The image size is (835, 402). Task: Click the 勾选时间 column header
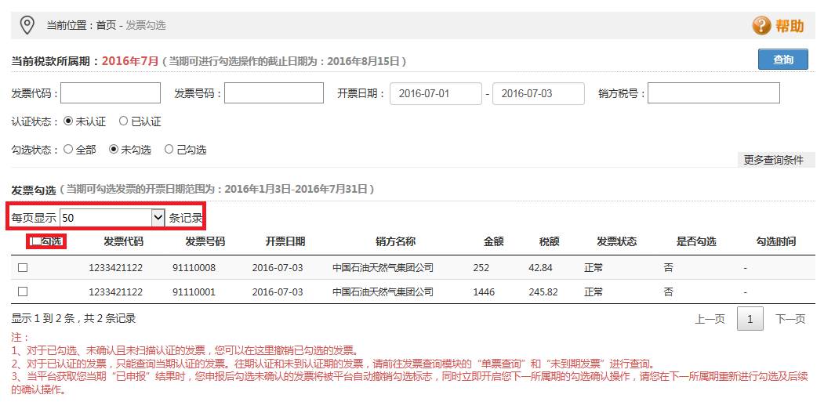pos(776,241)
